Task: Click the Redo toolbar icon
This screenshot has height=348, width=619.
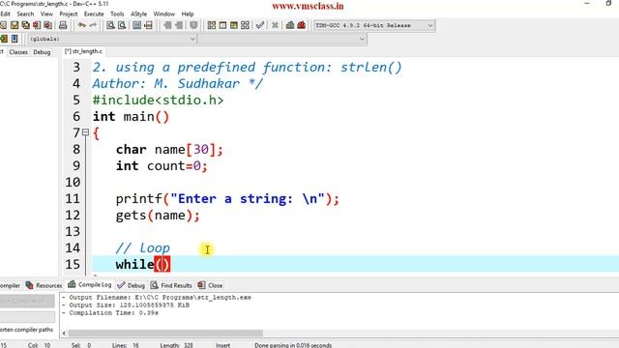Action: click(93, 25)
